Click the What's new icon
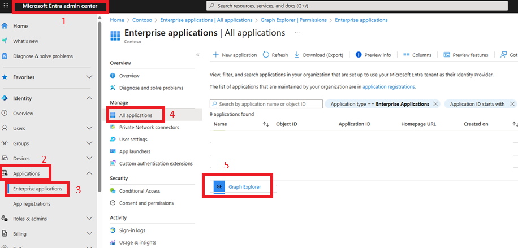Image resolution: width=518 pixels, height=248 pixels. point(5,41)
